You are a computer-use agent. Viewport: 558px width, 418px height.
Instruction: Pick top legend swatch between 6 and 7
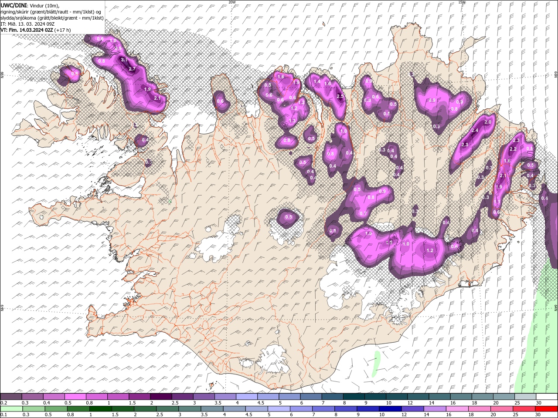(310, 397)
